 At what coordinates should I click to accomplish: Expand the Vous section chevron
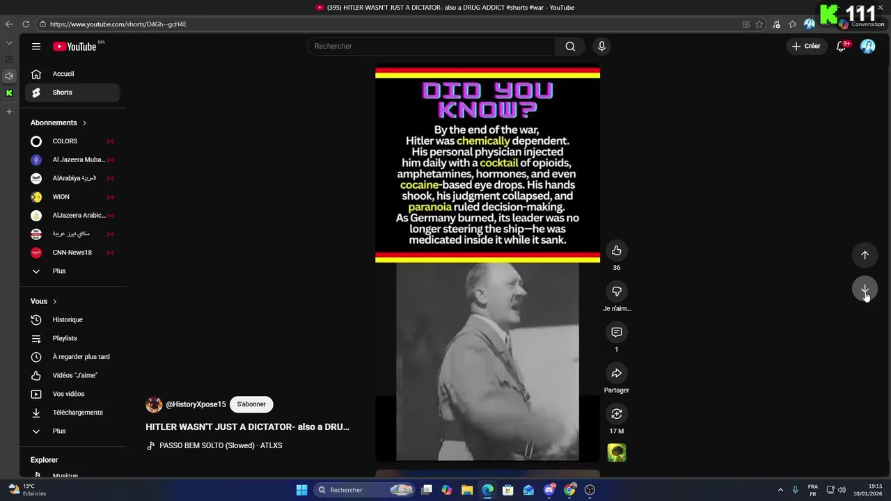click(x=54, y=301)
